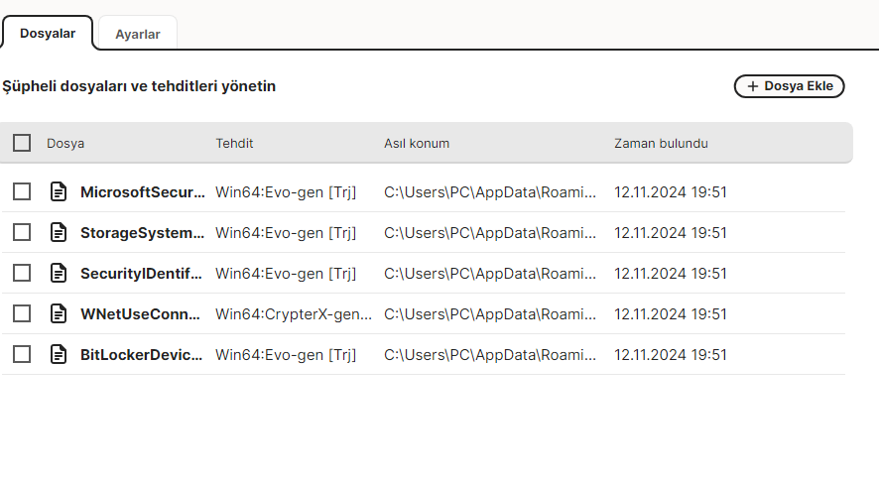The width and height of the screenshot is (879, 483).
Task: Click file icon beside BitLockerDevic... entry
Action: [59, 354]
